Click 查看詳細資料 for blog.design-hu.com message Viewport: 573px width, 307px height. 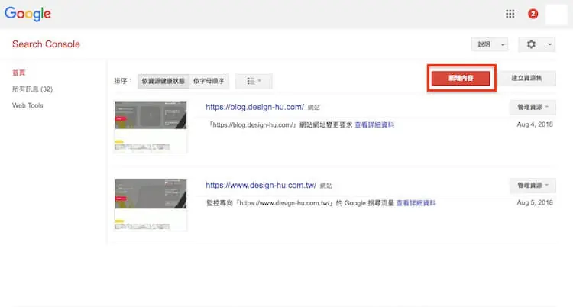tap(374, 125)
